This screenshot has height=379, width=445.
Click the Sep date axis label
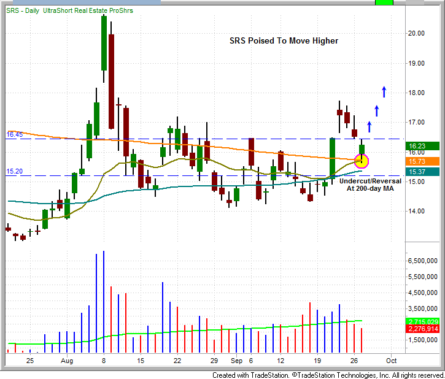[x=236, y=361]
